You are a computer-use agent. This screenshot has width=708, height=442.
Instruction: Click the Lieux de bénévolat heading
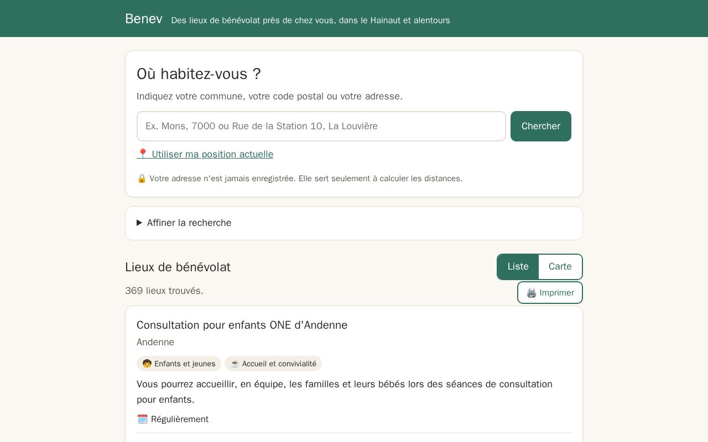click(178, 267)
